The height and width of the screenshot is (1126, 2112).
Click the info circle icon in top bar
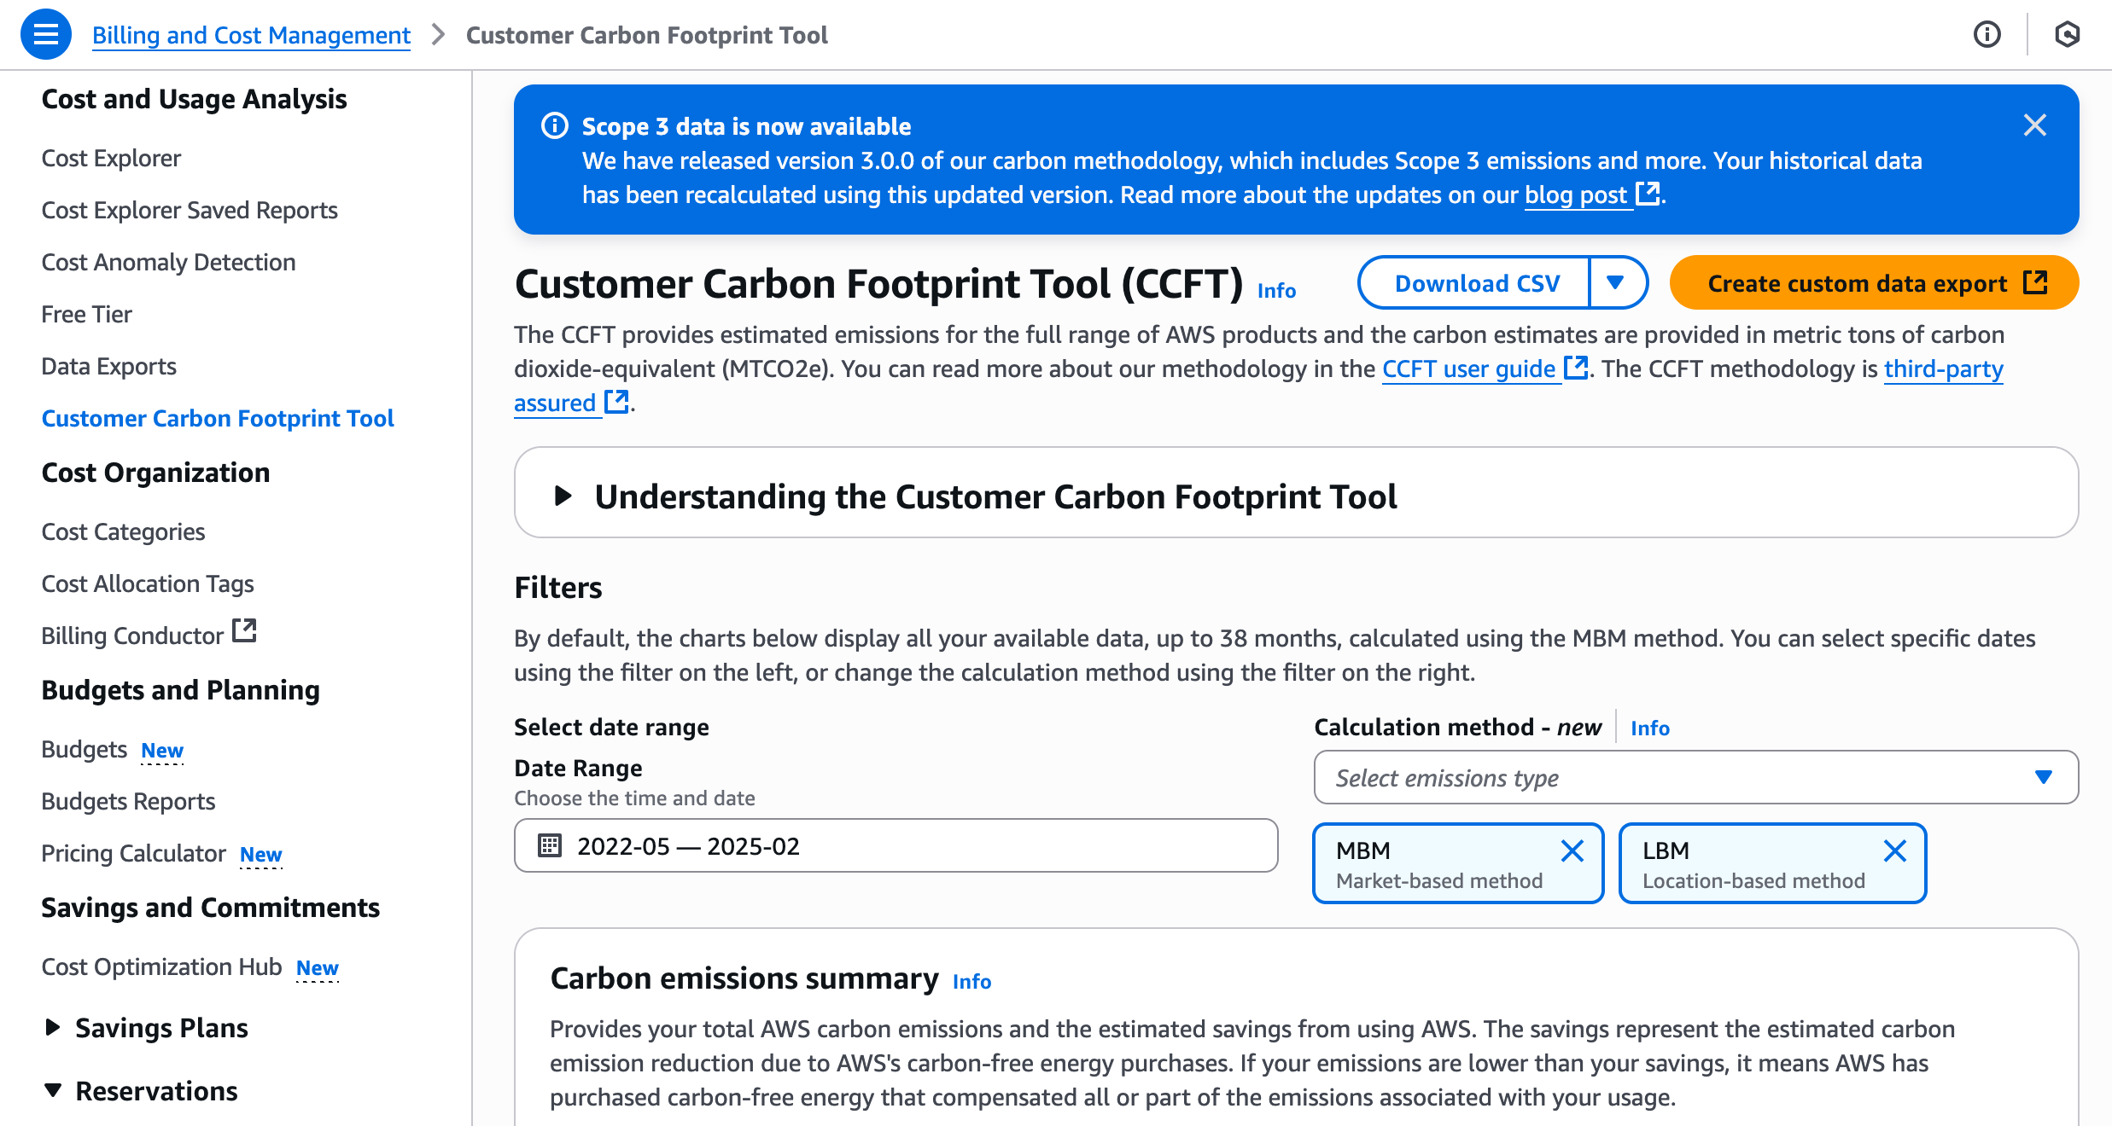point(1987,35)
